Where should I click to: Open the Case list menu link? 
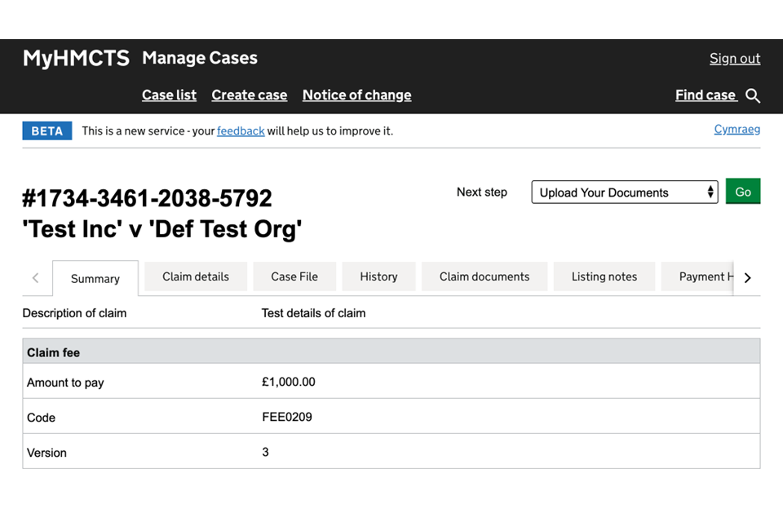point(169,95)
